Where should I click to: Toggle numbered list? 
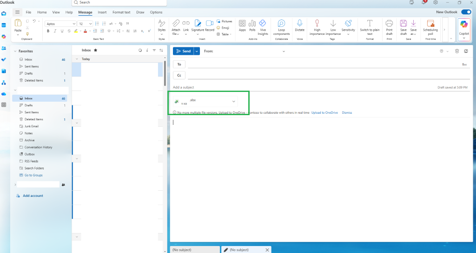tap(104, 24)
